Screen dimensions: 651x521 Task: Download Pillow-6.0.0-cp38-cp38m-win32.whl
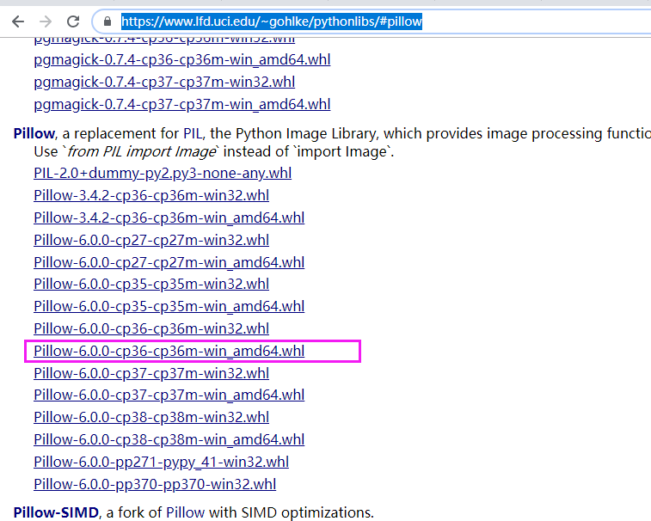151,417
